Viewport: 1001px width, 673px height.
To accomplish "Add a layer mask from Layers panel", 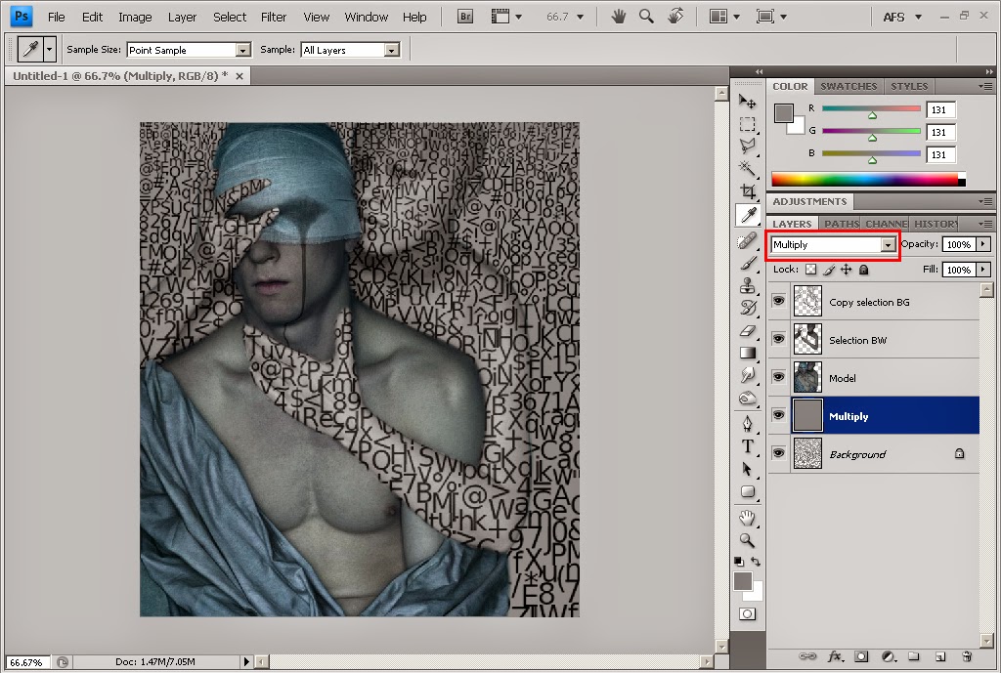I will pos(862,656).
